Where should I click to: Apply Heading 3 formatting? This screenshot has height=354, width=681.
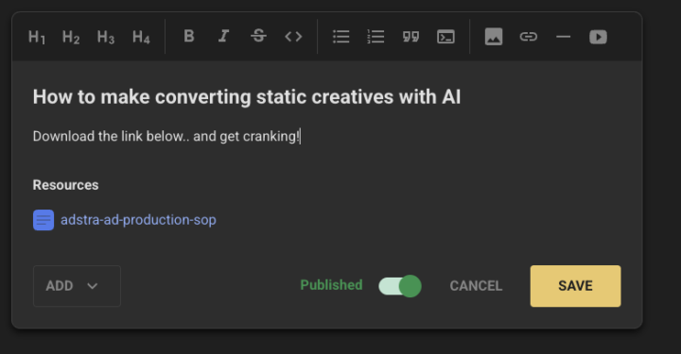106,37
